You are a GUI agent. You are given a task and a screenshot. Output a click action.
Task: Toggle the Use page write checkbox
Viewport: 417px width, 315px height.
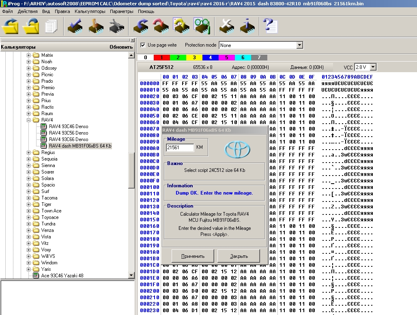tap(143, 45)
